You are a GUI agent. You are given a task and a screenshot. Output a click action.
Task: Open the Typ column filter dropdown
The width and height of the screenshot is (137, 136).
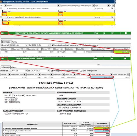(x=108, y=6)
